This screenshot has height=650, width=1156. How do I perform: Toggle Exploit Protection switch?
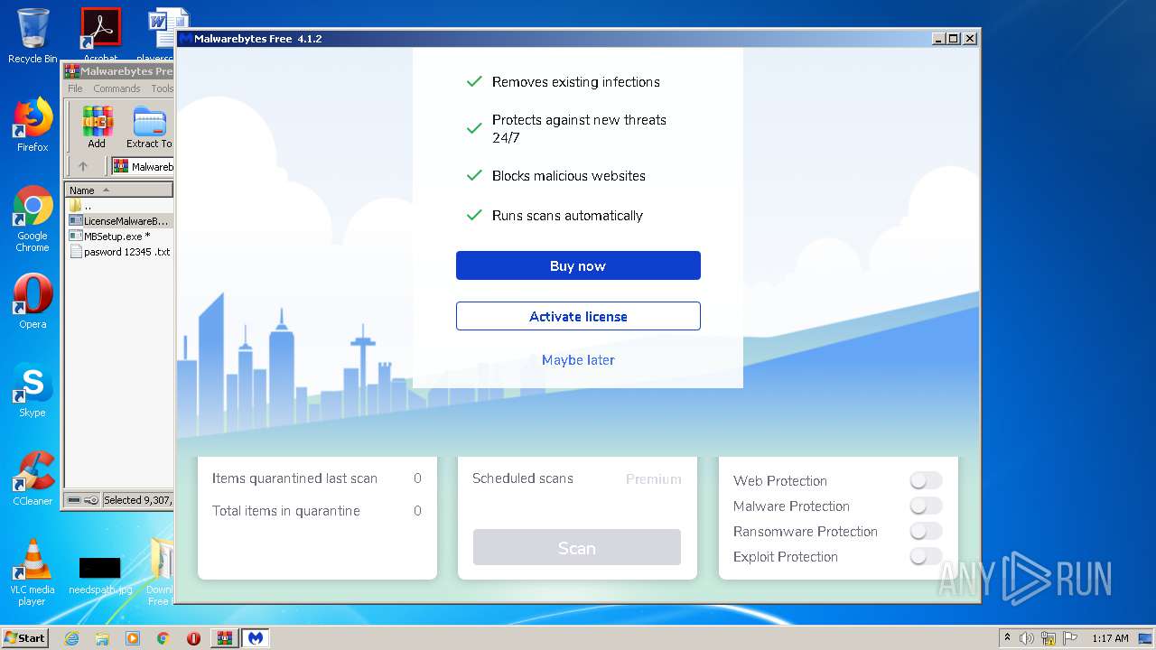tap(926, 556)
